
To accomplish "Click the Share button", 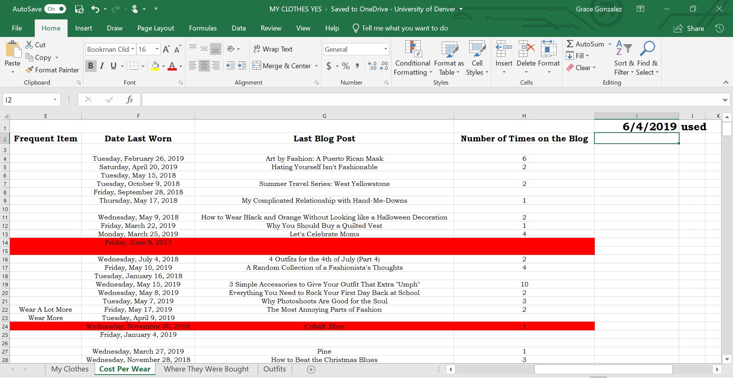I will point(689,28).
